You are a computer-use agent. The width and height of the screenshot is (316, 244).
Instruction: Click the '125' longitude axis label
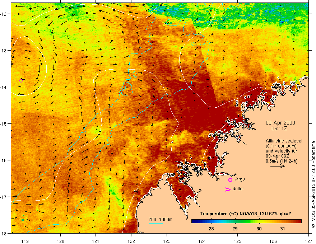pyautogui.click(x=238, y=241)
